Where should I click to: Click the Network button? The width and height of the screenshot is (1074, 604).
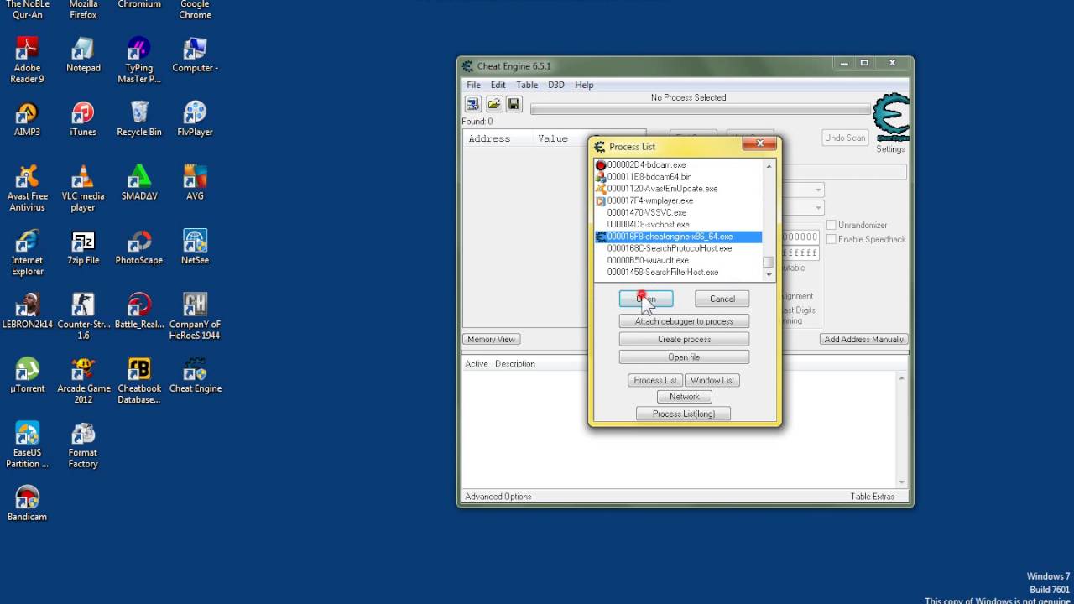tap(684, 396)
